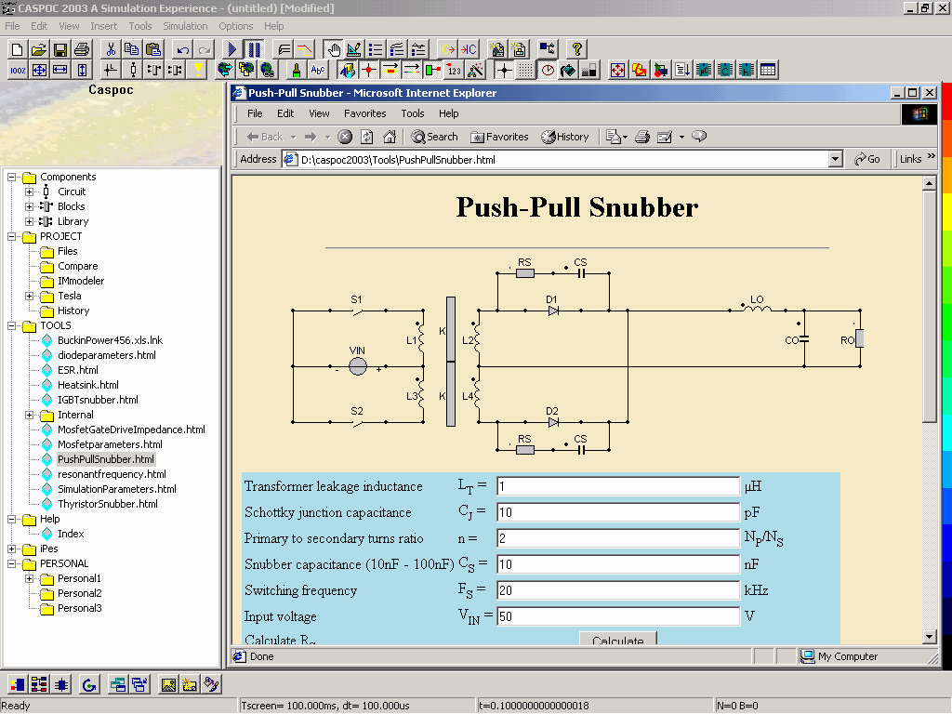Expand the Tesla folder node
The image size is (952, 714).
29,297
